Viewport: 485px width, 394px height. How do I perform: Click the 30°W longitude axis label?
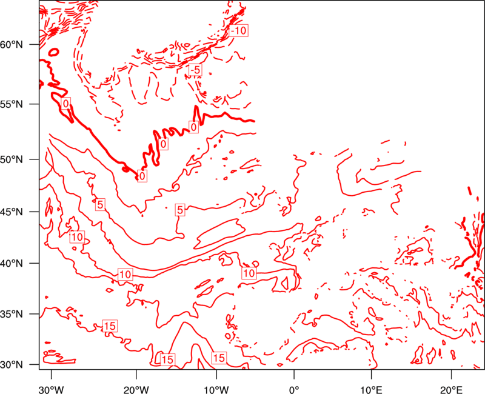tap(51, 390)
